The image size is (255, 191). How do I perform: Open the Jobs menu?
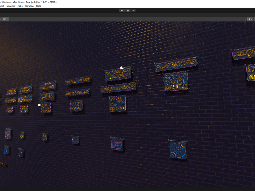(x=20, y=6)
